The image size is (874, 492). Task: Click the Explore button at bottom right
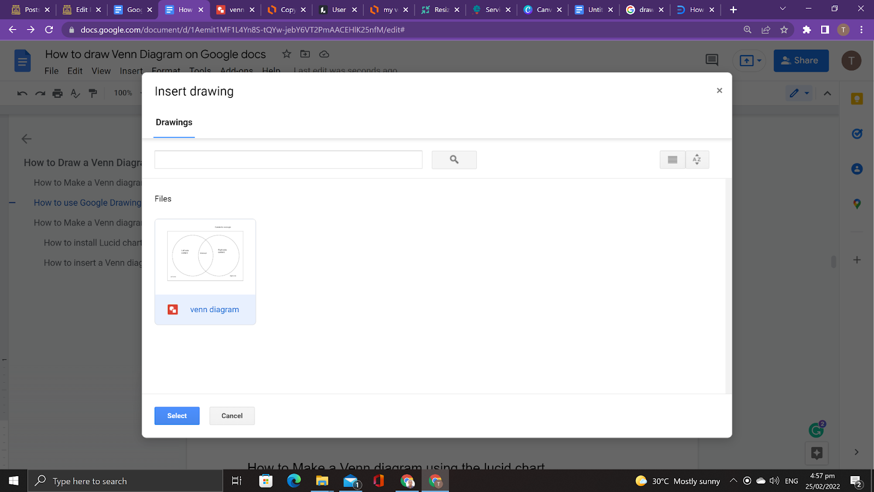pos(817,453)
